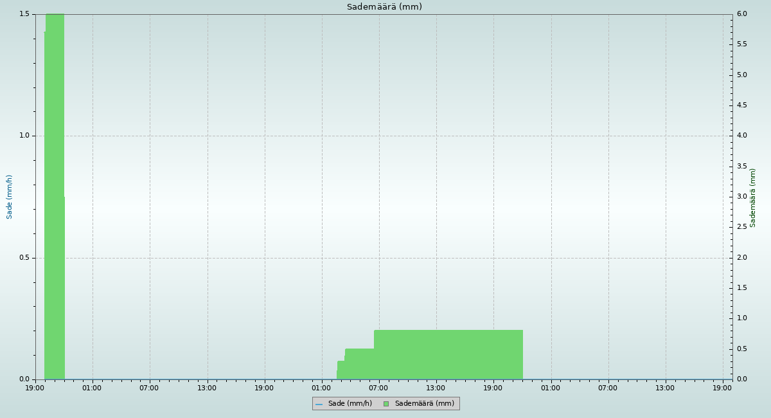Click the vertical "Sade (mm/h)" left axis label
Viewport: 771px width, 418px height.
click(10, 197)
